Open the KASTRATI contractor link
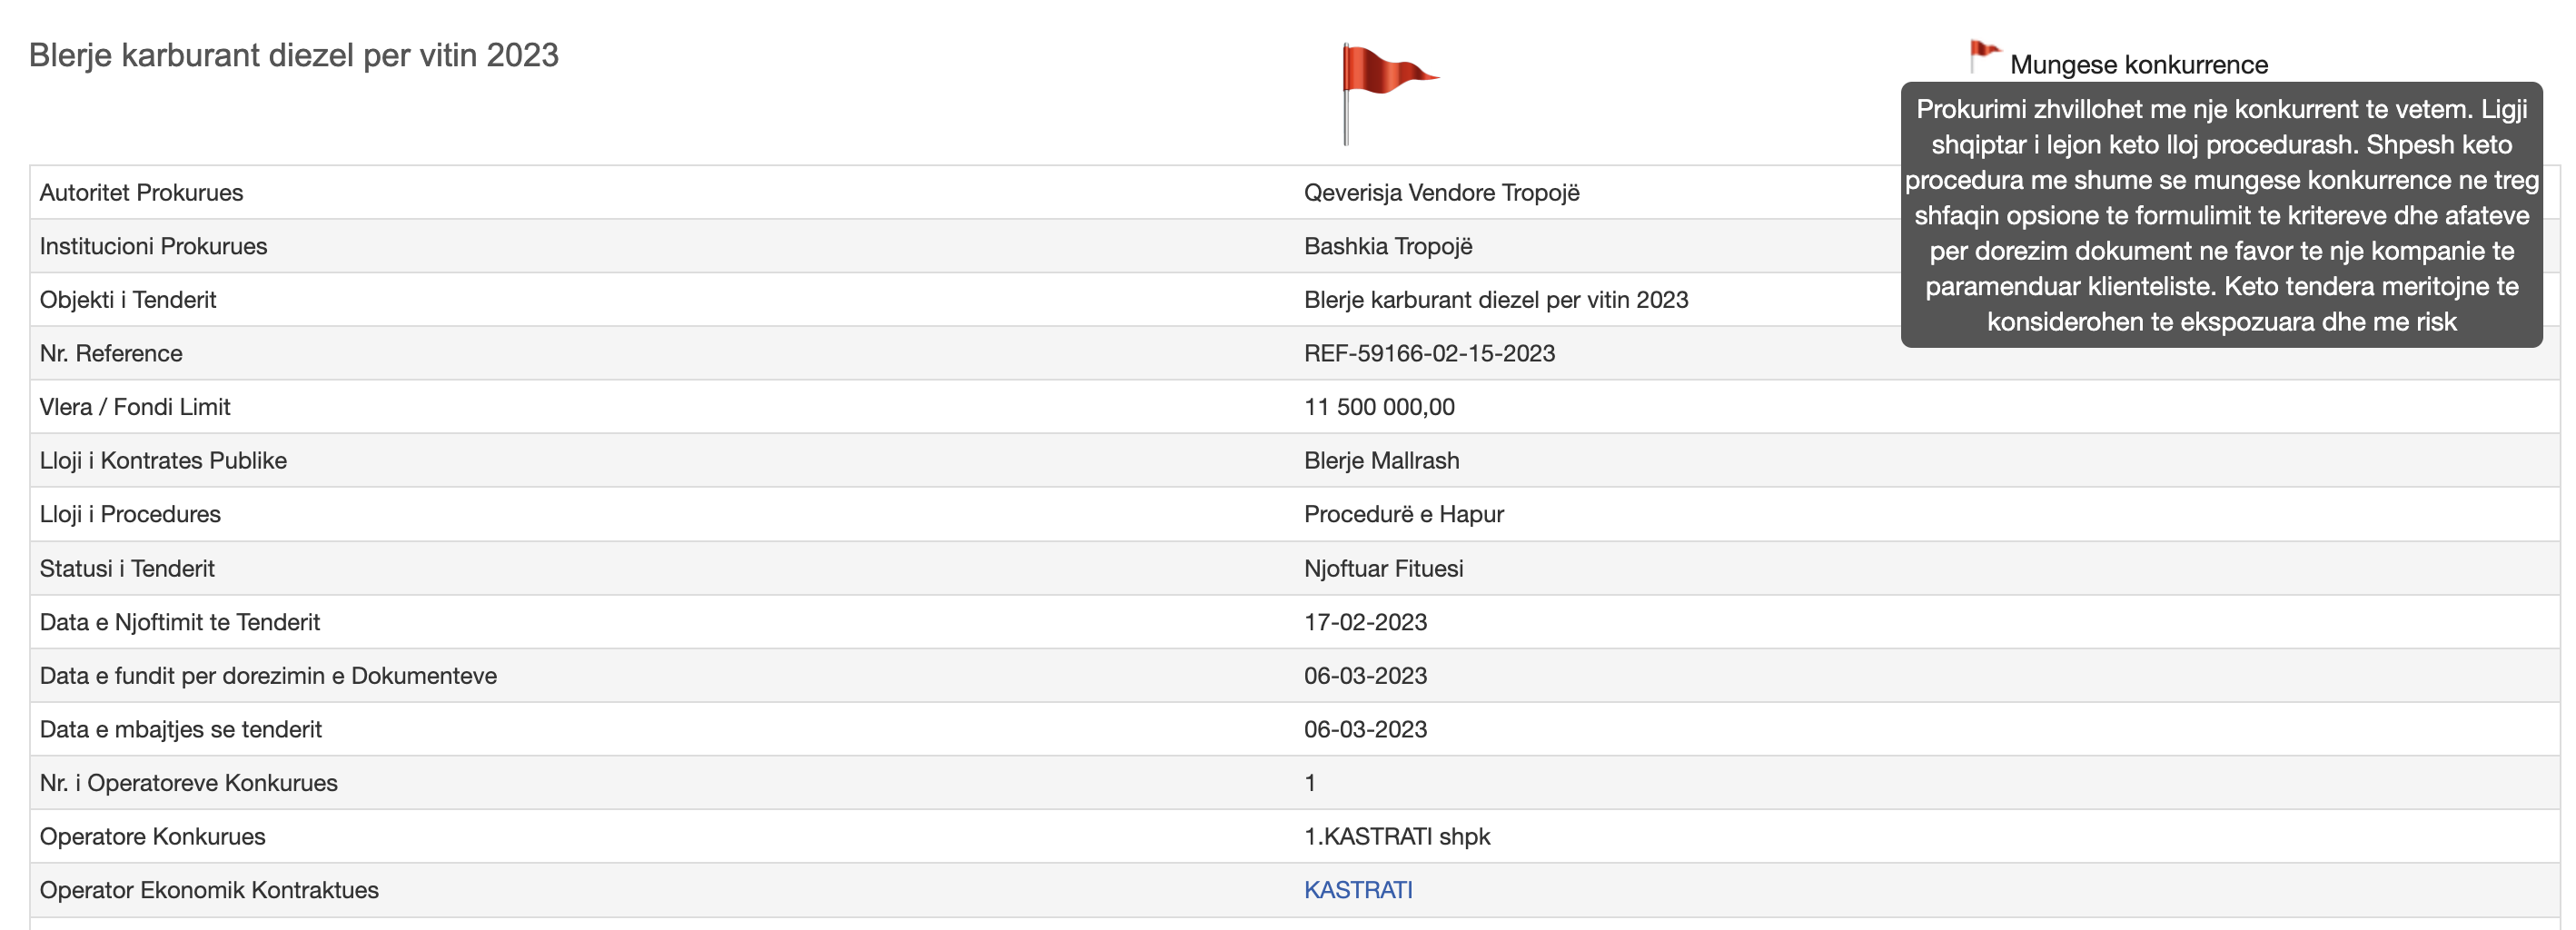 click(1357, 889)
